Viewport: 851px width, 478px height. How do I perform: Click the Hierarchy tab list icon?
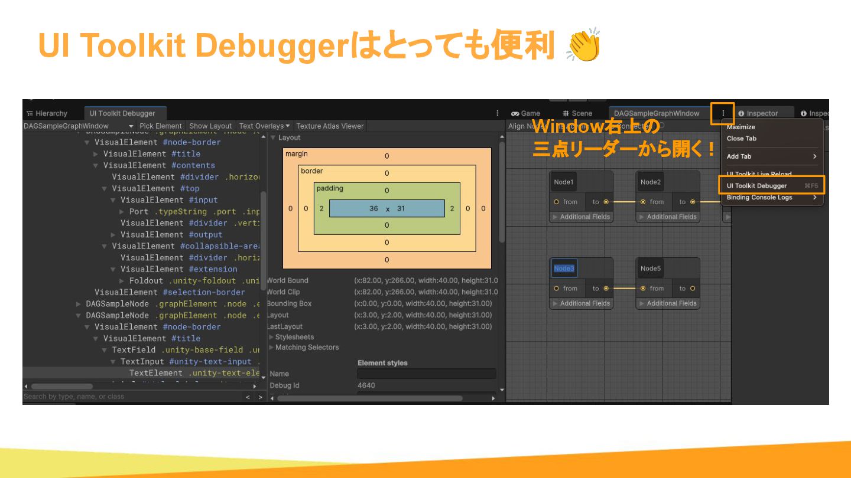pyautogui.click(x=29, y=113)
